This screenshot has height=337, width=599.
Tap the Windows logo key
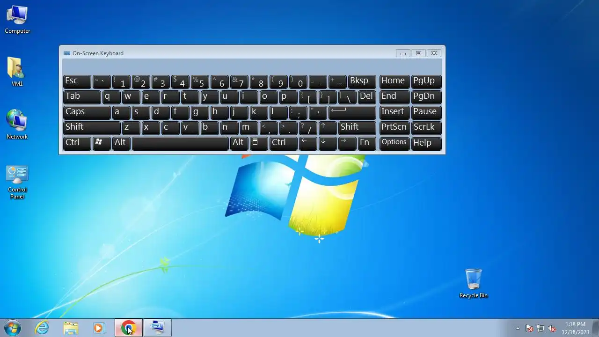pyautogui.click(x=102, y=143)
